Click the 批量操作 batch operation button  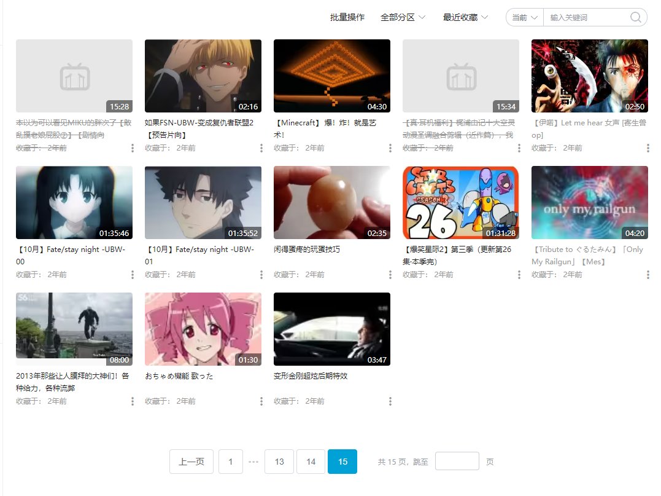pyautogui.click(x=347, y=17)
